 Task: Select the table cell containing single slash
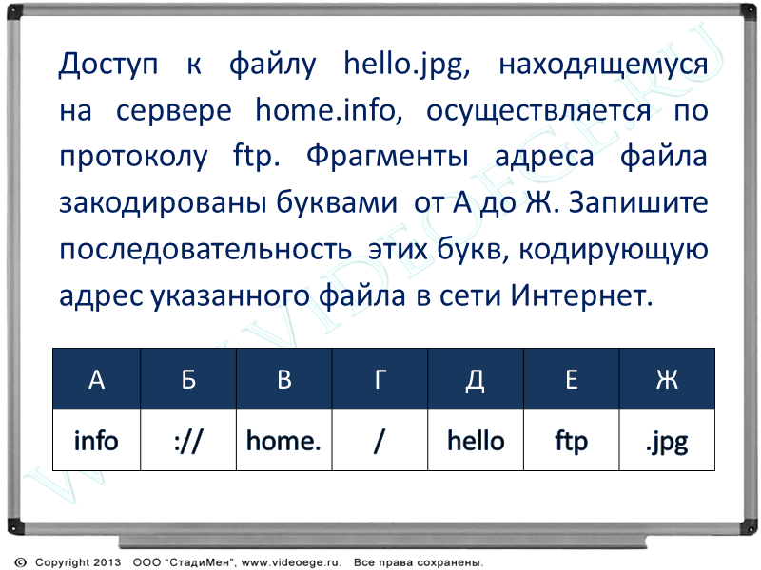click(x=380, y=440)
